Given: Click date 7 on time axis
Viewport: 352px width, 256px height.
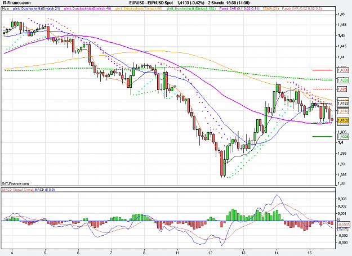Looking at the screenshot, I should point(112,253).
